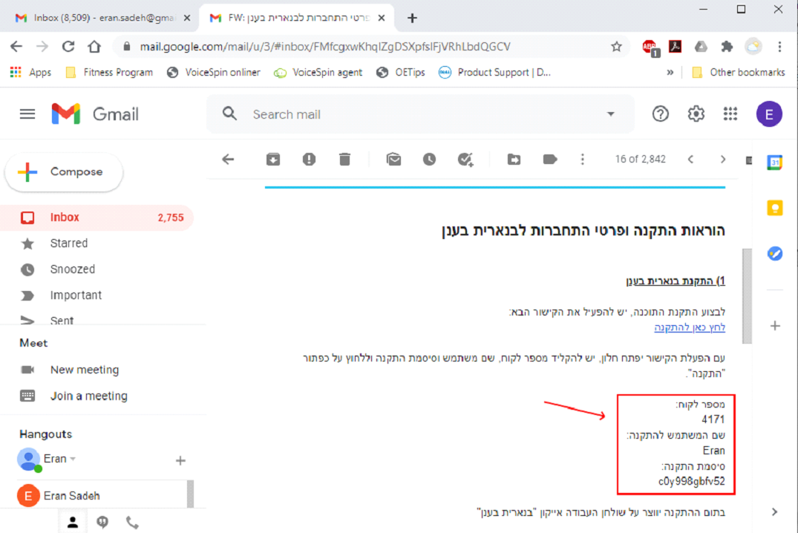Open the Starred folder
The height and width of the screenshot is (533, 798).
pyautogui.click(x=68, y=243)
